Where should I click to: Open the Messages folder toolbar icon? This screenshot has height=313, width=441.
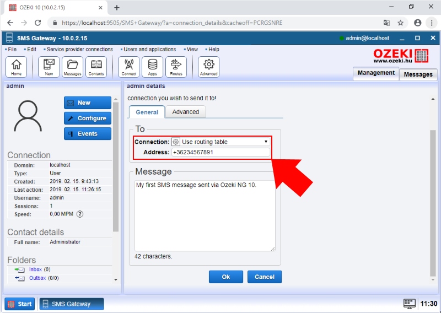73,67
